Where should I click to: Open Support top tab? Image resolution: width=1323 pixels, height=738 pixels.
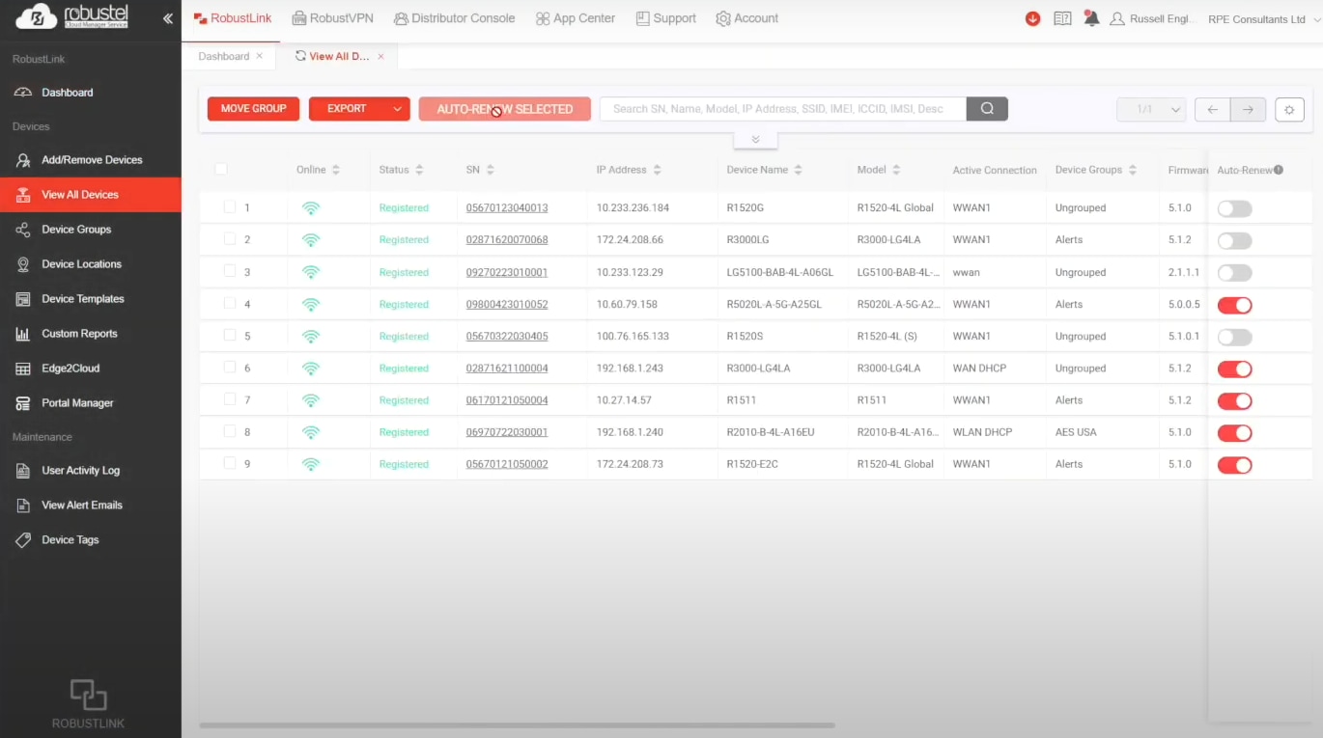pyautogui.click(x=666, y=18)
